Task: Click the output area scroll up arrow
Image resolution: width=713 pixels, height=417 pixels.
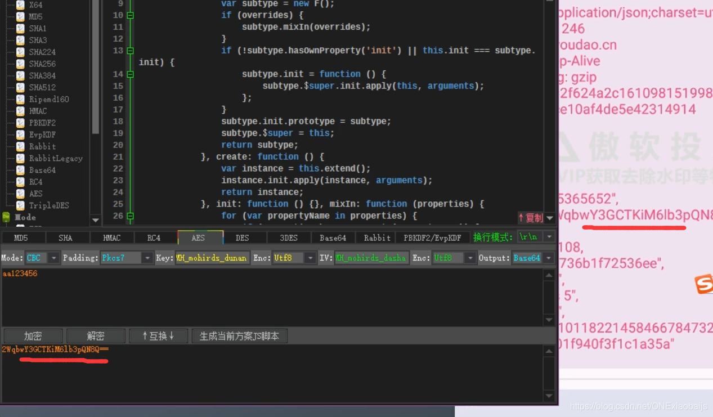Action: pyautogui.click(x=549, y=351)
